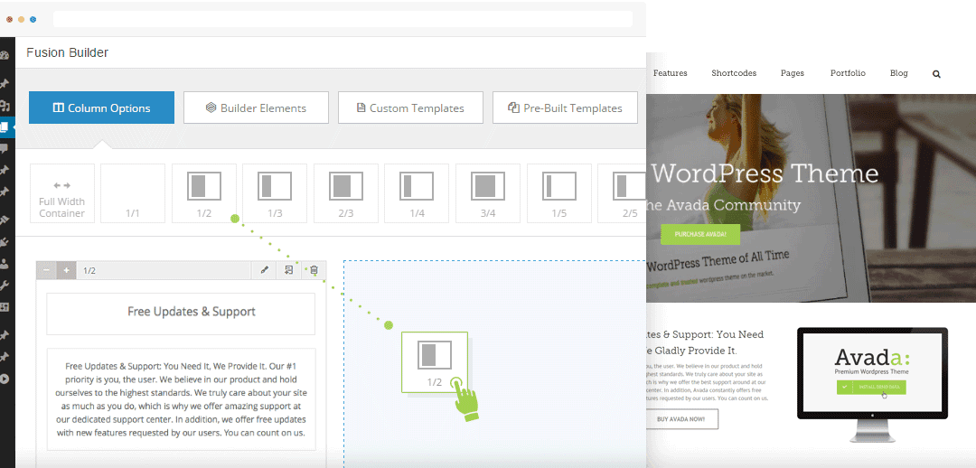Open Portfolio menu on Avada site
The width and height of the screenshot is (976, 468).
tap(848, 73)
